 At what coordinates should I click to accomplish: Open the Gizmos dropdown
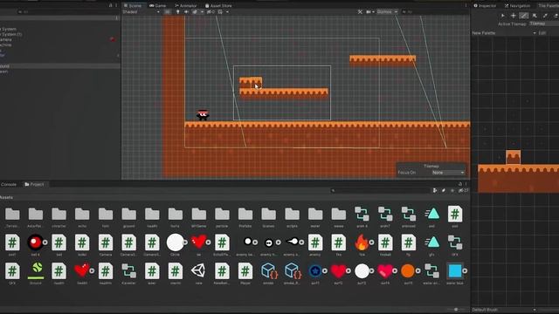(387, 11)
